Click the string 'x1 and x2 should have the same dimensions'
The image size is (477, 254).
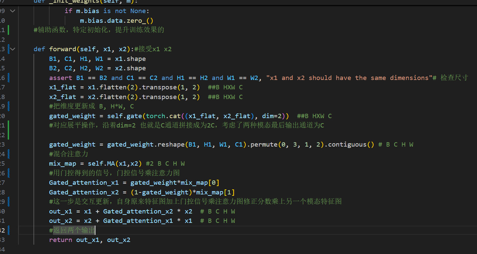tap(350, 78)
